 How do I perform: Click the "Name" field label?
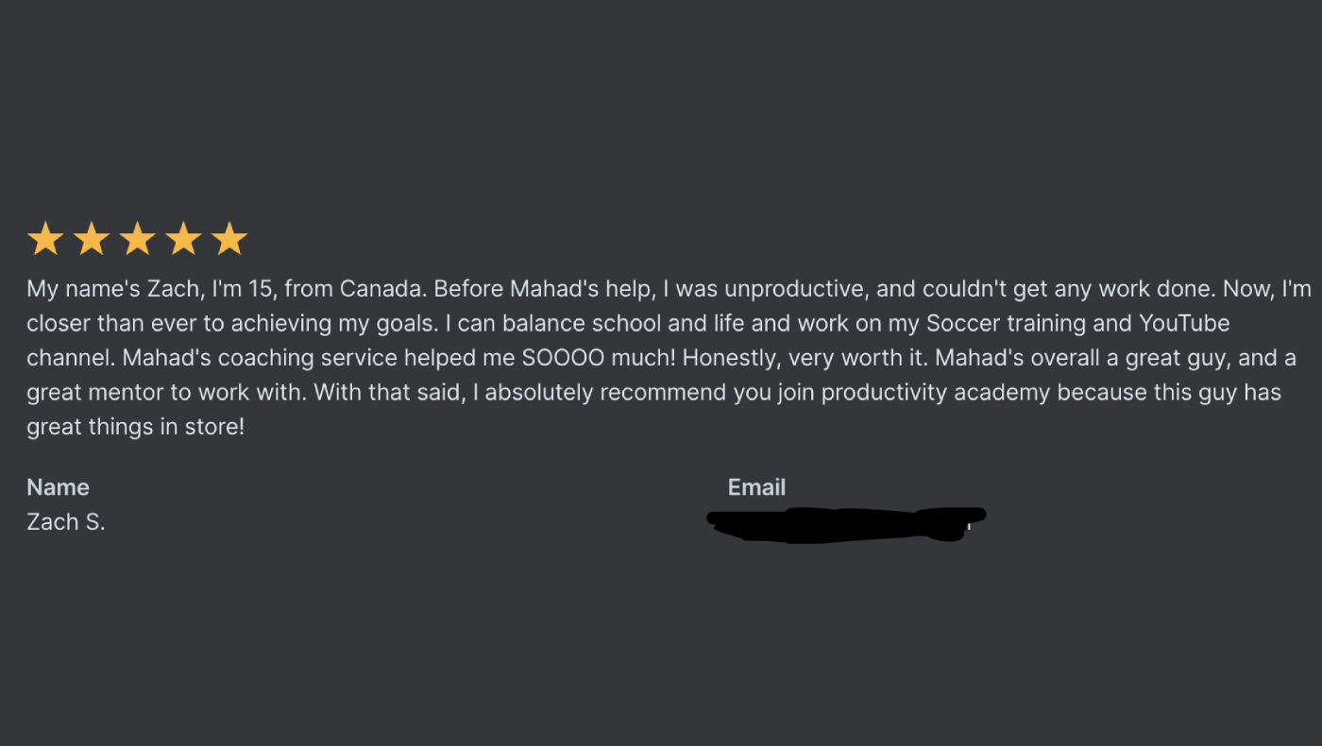[x=58, y=487]
